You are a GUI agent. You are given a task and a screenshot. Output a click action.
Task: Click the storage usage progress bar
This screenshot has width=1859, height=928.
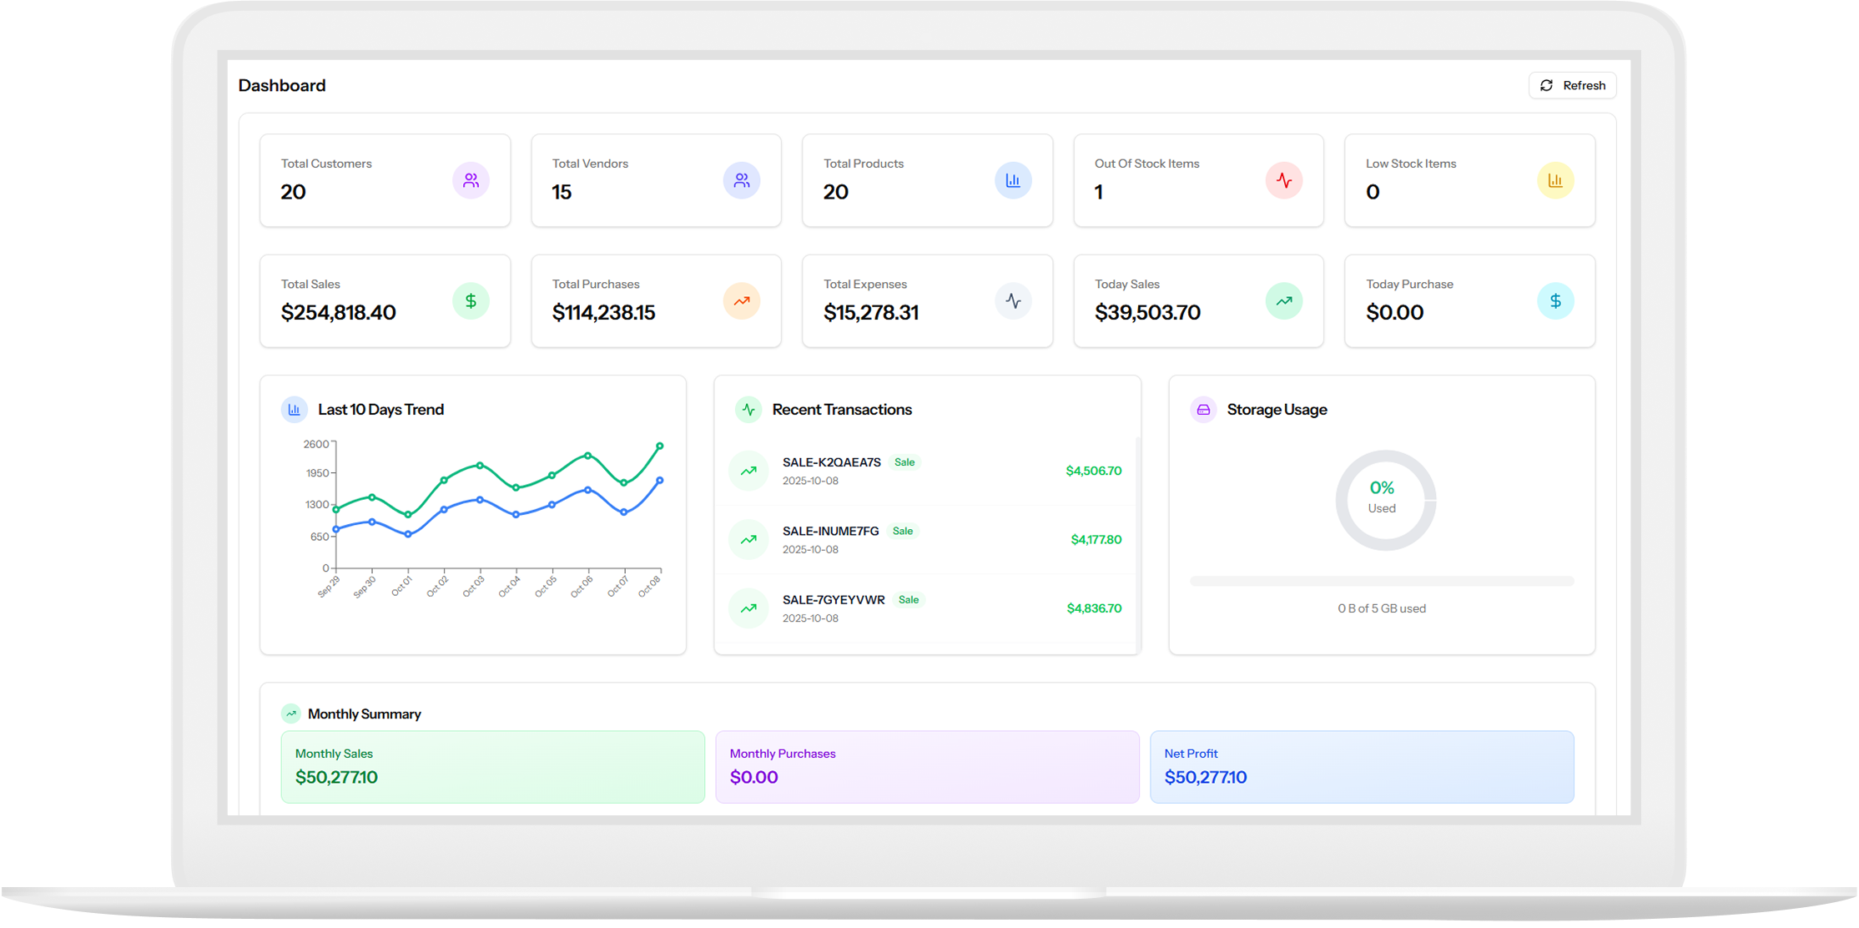pos(1382,581)
